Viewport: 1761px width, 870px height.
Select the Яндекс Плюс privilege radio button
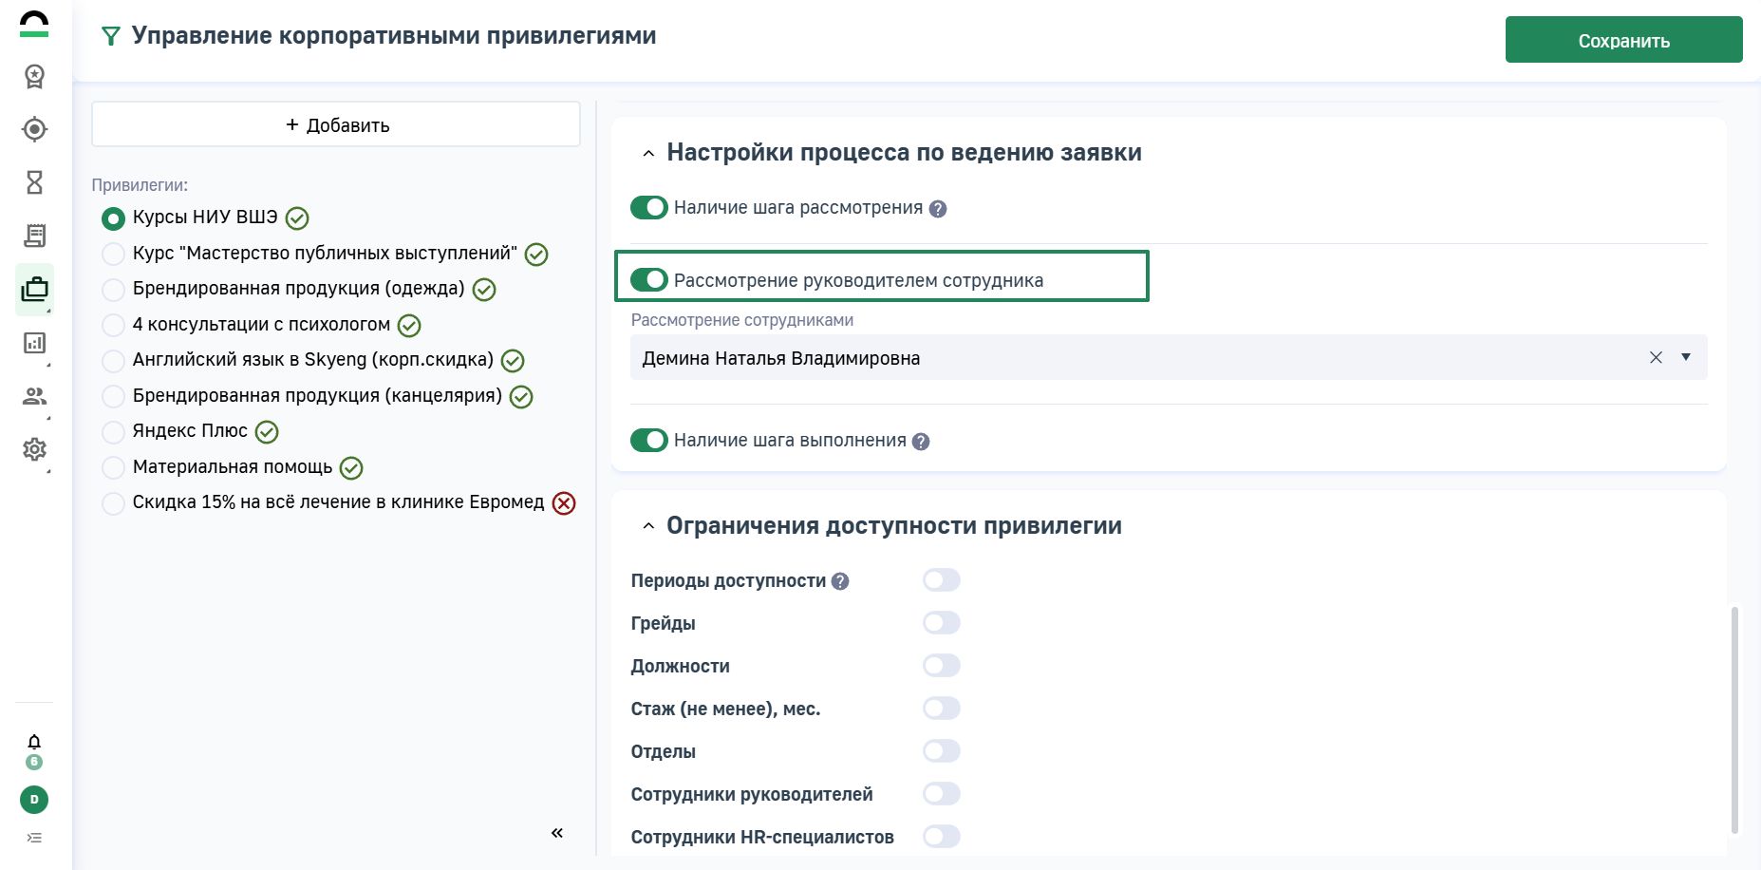click(x=113, y=432)
